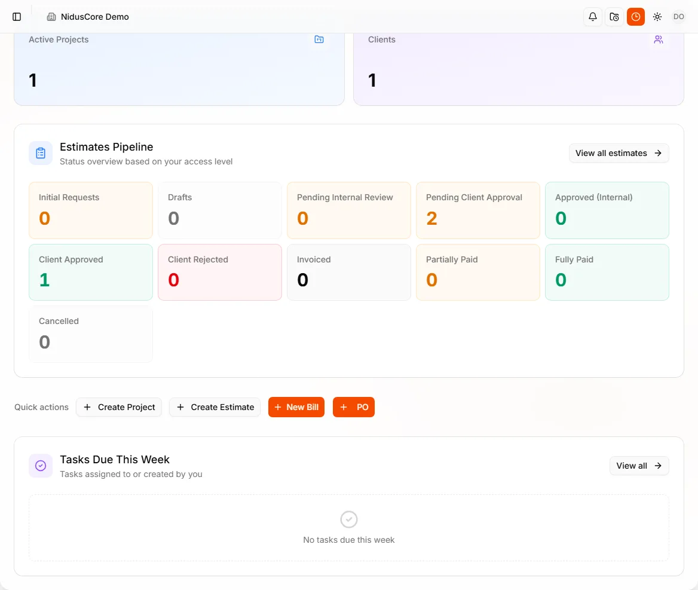
Task: Click the orange PO button
Action: pyautogui.click(x=354, y=407)
